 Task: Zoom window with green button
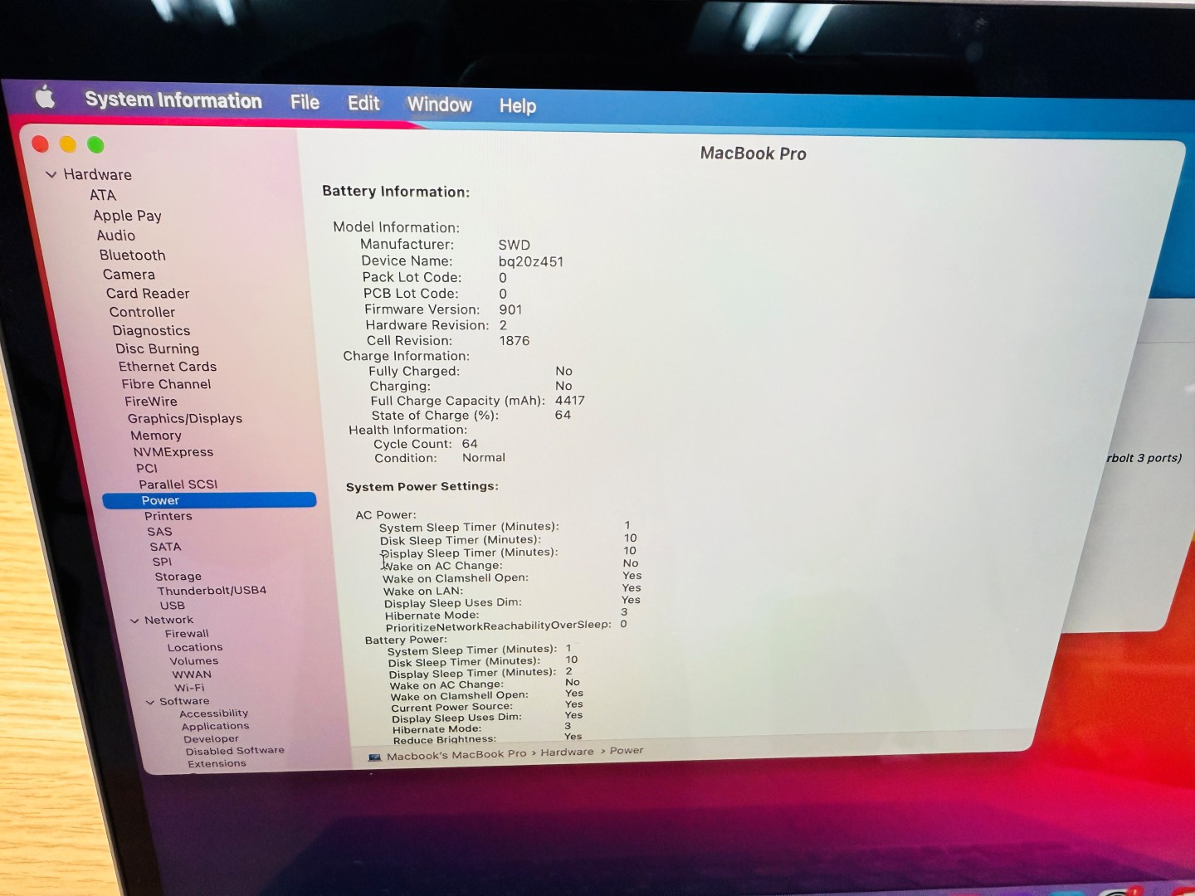click(x=96, y=145)
